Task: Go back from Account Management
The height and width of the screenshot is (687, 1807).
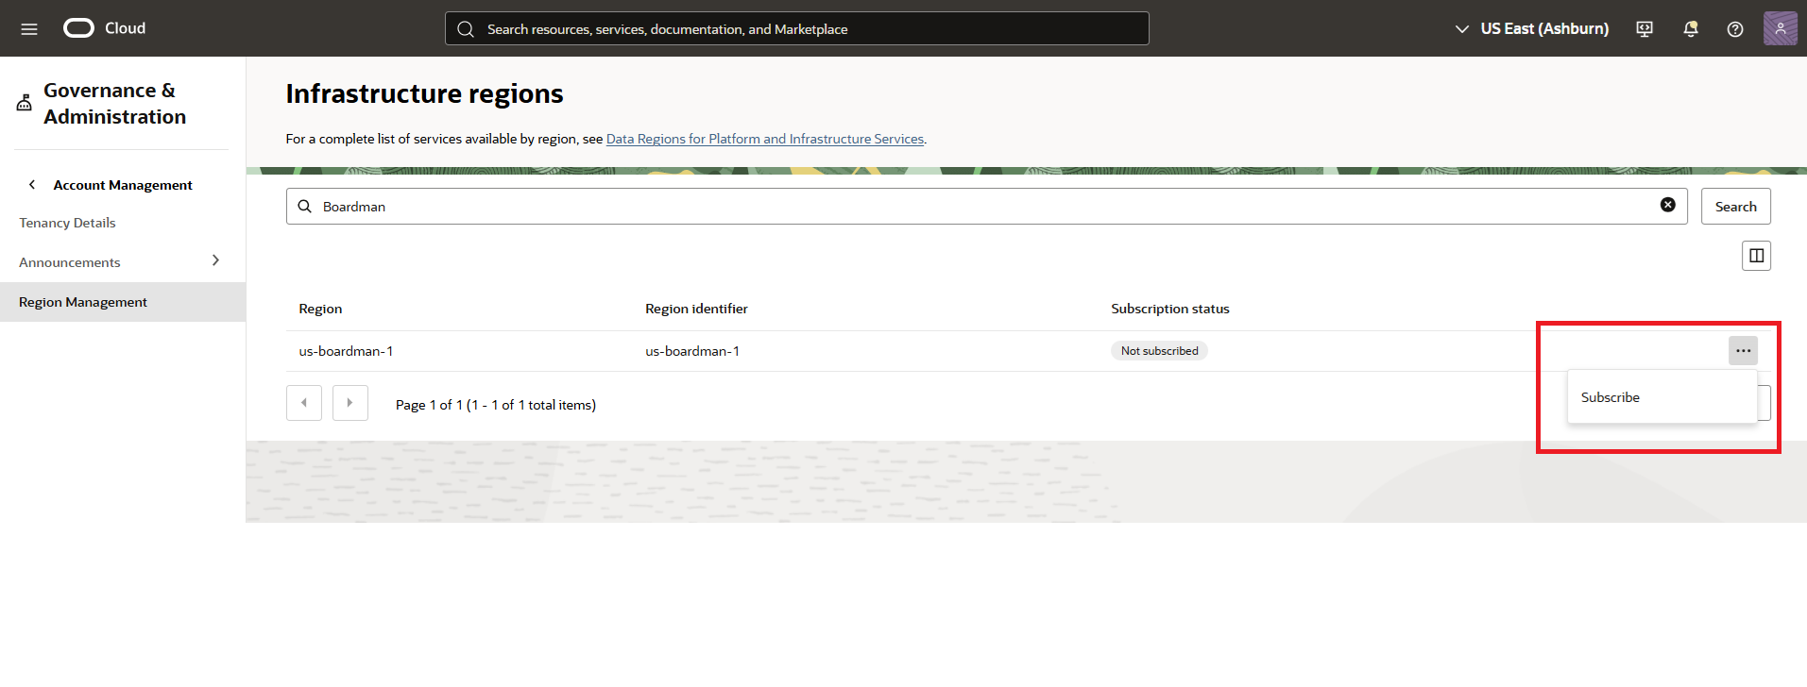Action: tap(32, 185)
